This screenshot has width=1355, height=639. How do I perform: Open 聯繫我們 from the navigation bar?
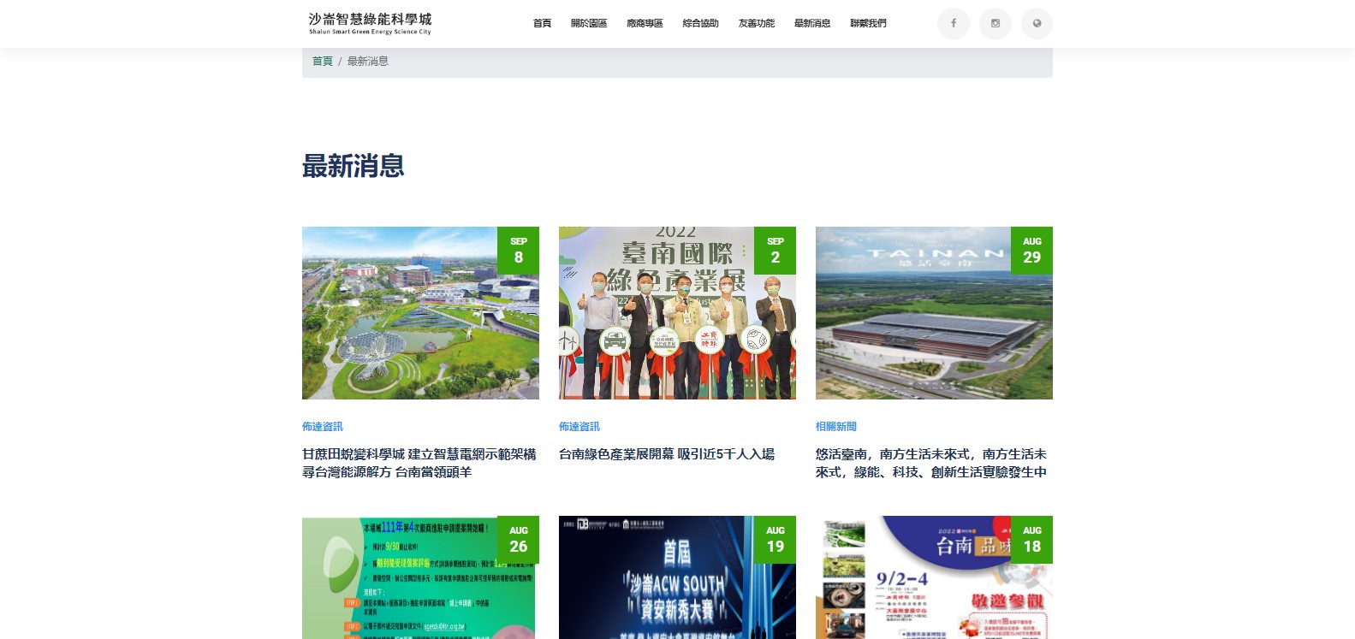pos(868,24)
